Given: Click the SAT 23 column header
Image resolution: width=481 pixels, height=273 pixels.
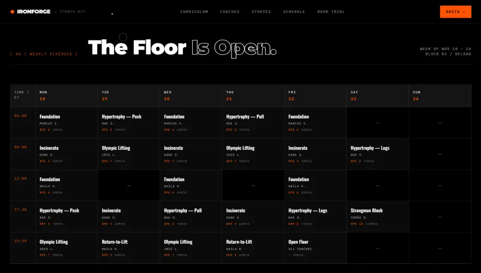Looking at the screenshot, I should (x=378, y=95).
